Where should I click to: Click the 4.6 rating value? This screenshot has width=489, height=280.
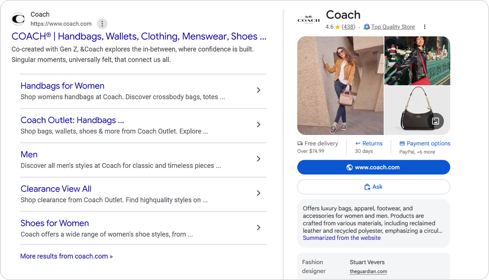coord(330,27)
